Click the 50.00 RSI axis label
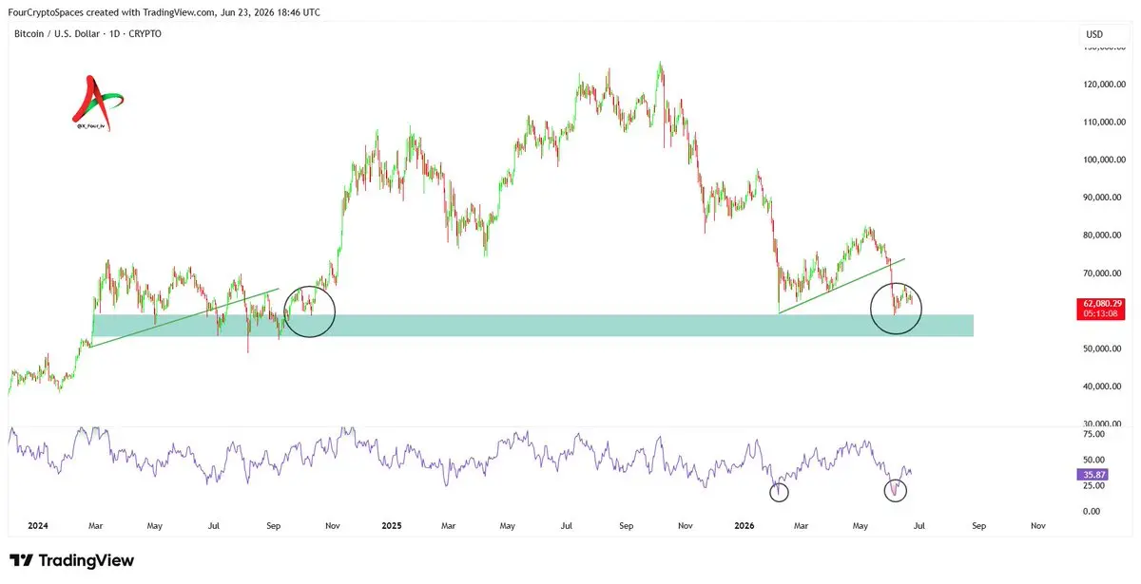This screenshot has height=584, width=1141. click(1093, 460)
